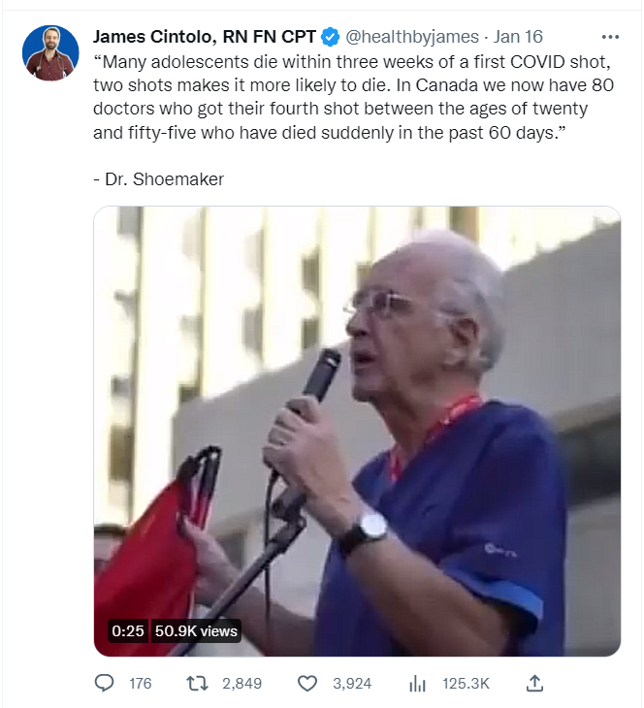Click the tweet text about adolescents
Screen dimensions: 644x708
(353, 97)
